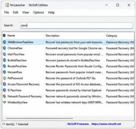Viewport: 136px width, 129px height.
Task: Click the Category cell in the PstPassword row
Action: pos(120,78)
